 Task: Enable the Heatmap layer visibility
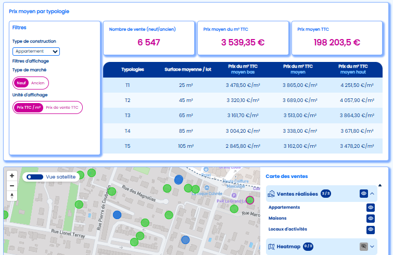[364, 246]
